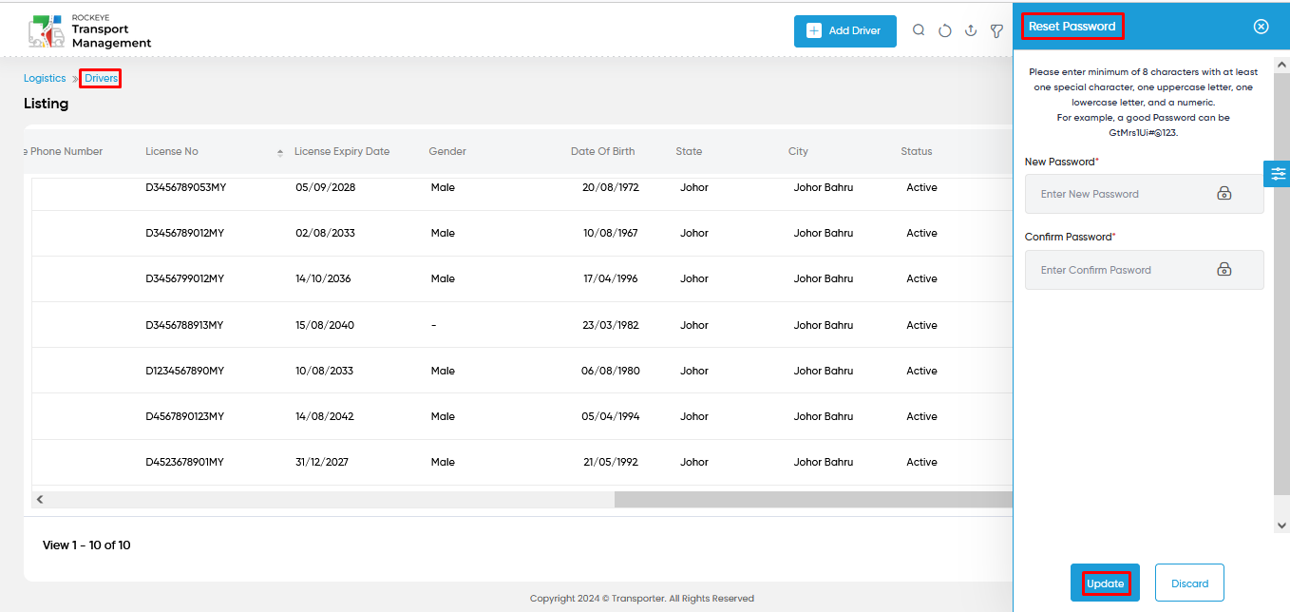Select license D3456789012MY cell
Image resolution: width=1290 pixels, height=612 pixels.
pos(184,234)
